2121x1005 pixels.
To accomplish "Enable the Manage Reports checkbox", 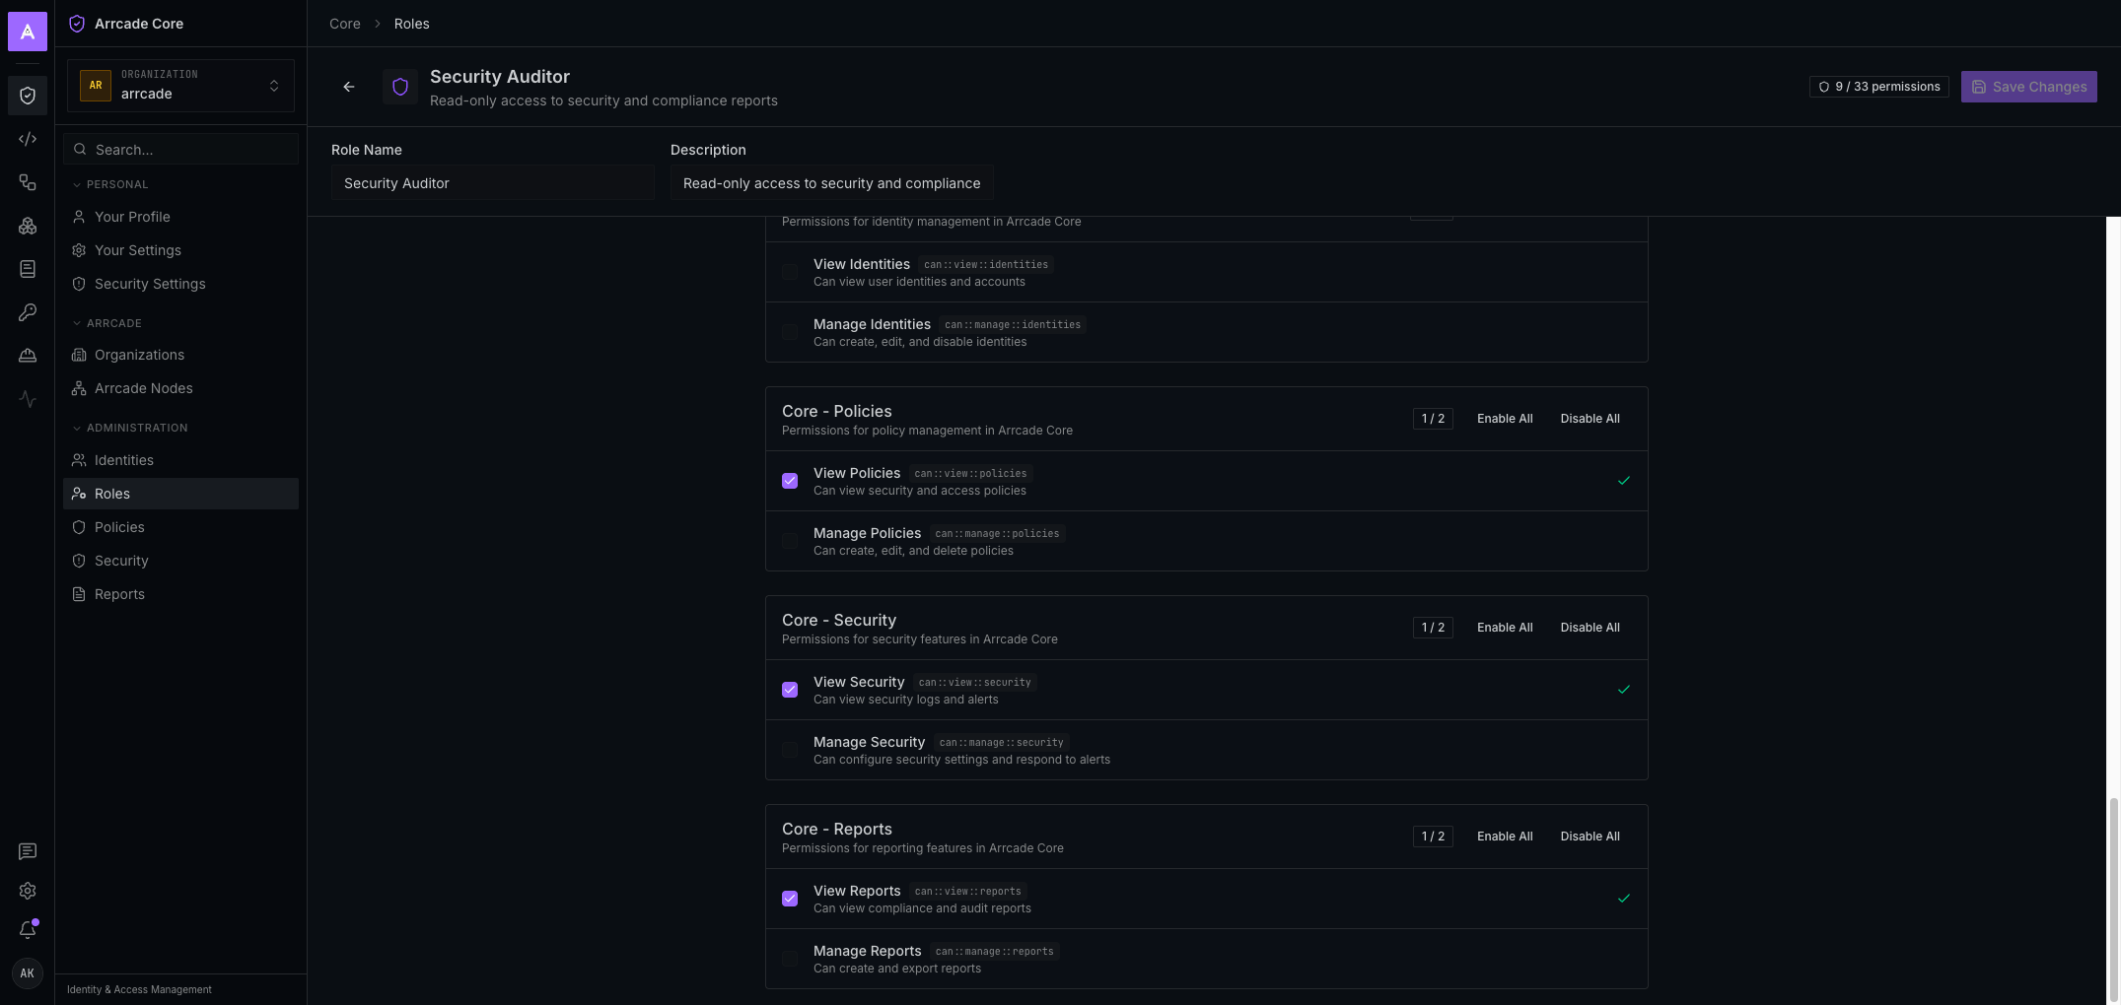I will 790,959.
